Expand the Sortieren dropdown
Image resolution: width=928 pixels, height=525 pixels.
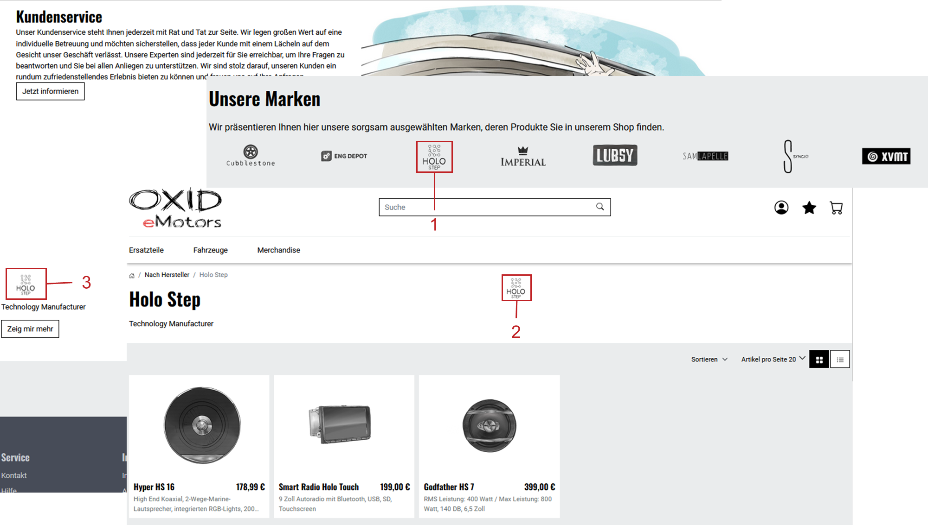coord(709,359)
